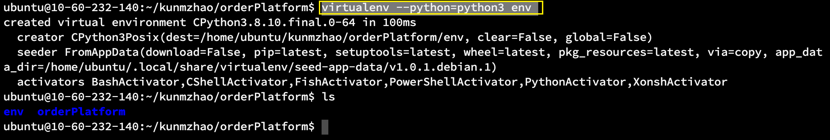Click the PowerShellActivator word
Image resolution: width=830 pixels, height=140 pixels.
(x=454, y=82)
